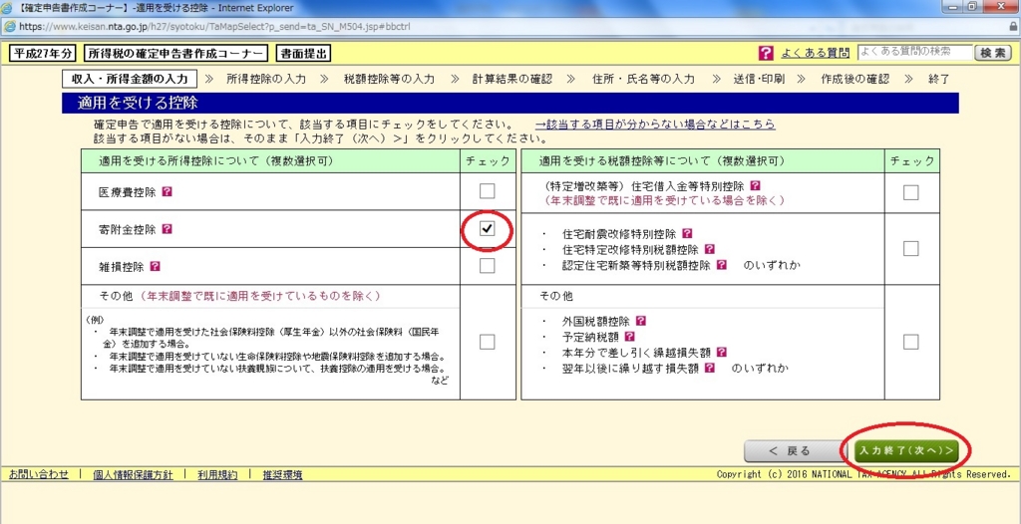Viewport: 1021px width, 524px height.
Task: Open help for 認定住宅新築等特別税額控除
Action: [722, 265]
